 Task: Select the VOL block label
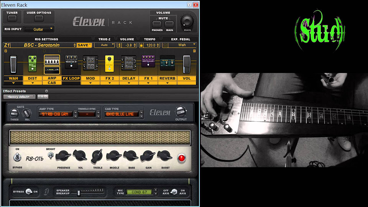click(187, 78)
